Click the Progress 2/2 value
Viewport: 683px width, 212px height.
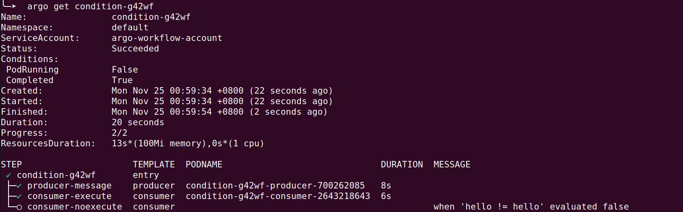click(x=119, y=133)
